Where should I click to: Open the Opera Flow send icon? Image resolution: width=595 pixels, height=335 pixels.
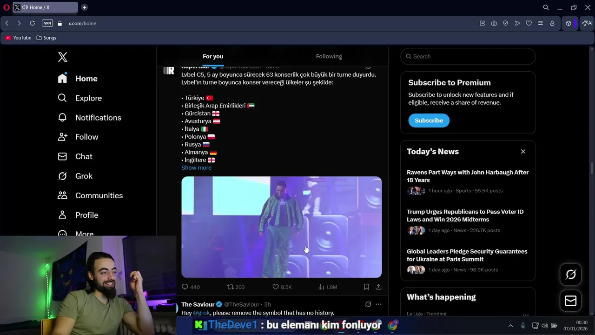[517, 23]
